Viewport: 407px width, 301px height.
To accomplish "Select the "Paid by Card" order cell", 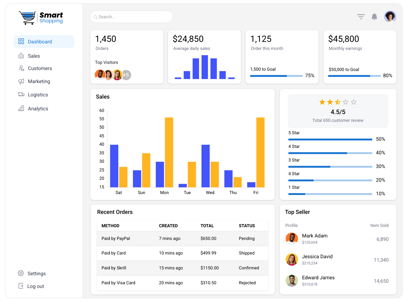I will click(114, 253).
